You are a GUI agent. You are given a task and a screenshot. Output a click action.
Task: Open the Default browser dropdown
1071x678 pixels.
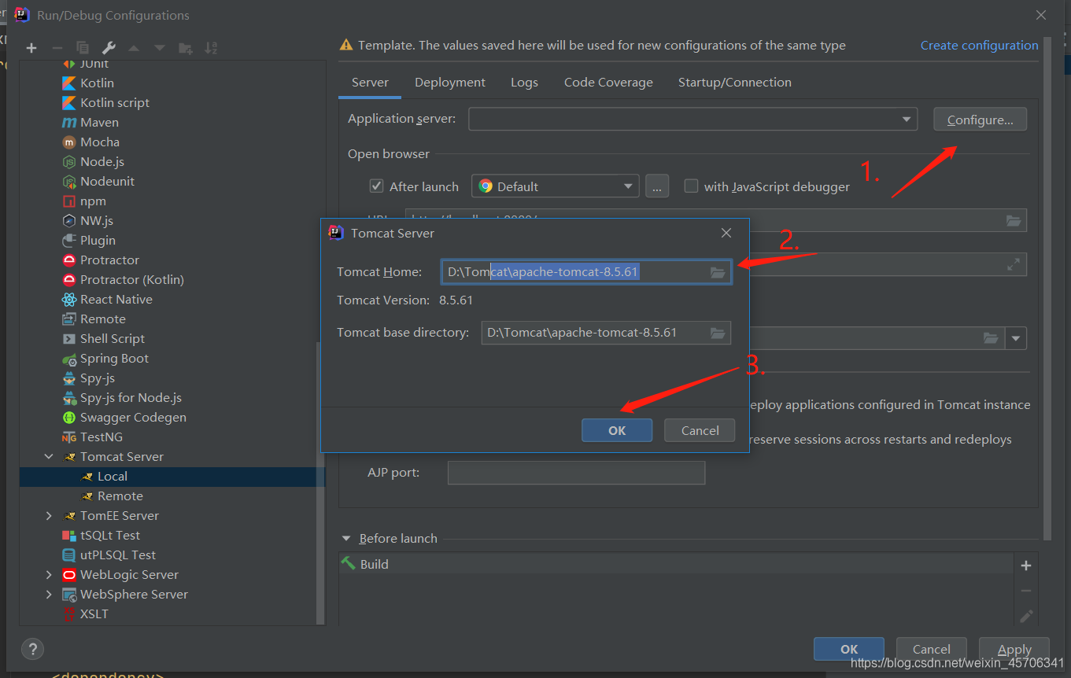click(628, 186)
